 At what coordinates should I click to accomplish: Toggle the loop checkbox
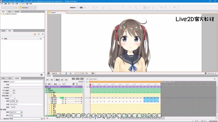(52, 84)
